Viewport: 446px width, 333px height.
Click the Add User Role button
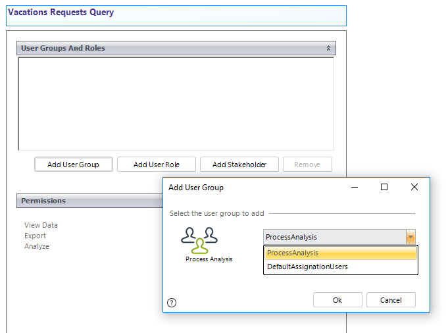click(156, 165)
